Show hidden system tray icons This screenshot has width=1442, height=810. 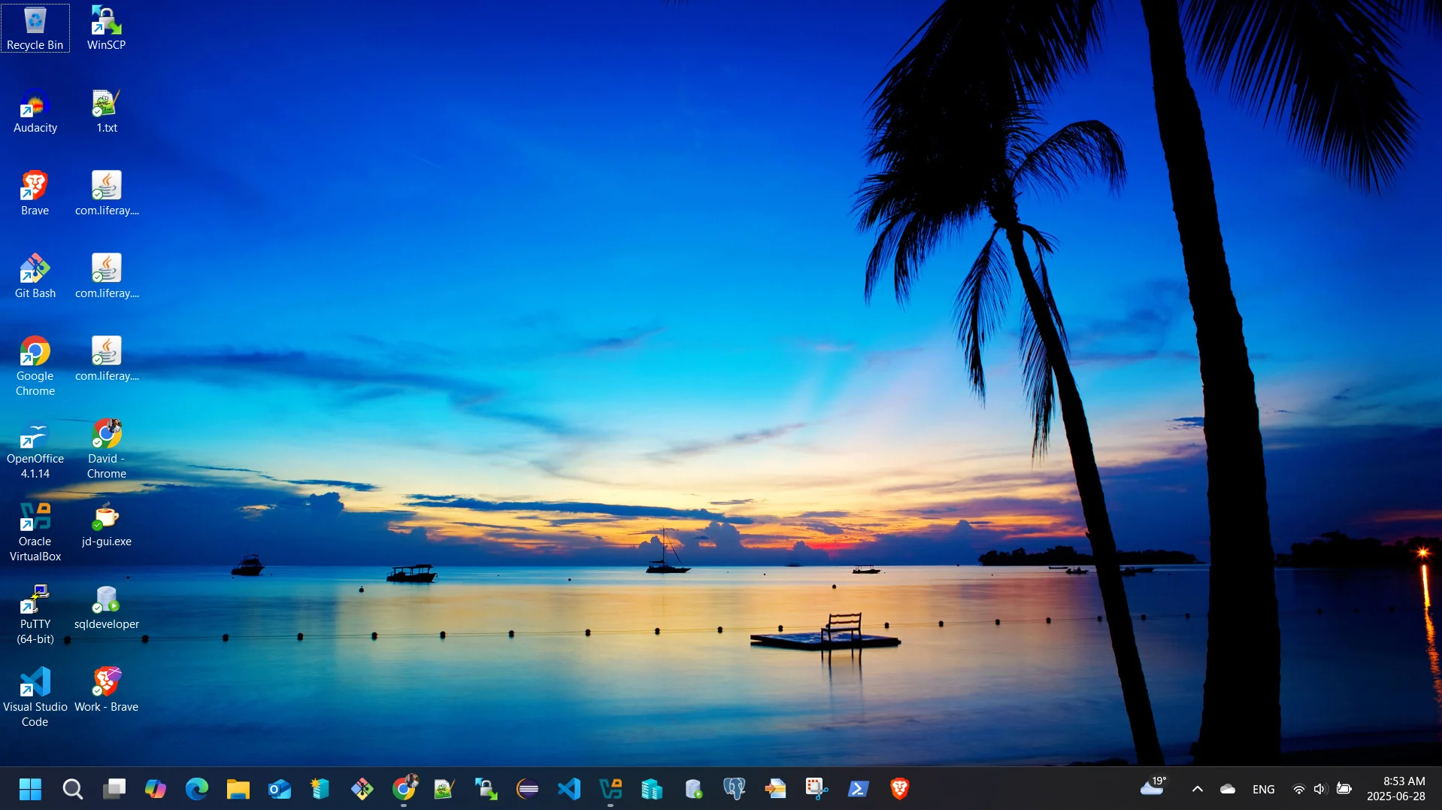(x=1198, y=789)
